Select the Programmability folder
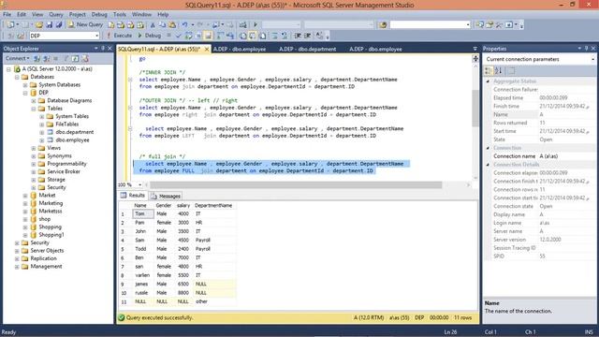This screenshot has width=599, height=337. tap(66, 164)
